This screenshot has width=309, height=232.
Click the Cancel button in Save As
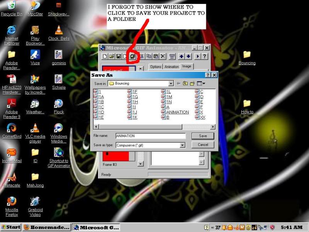[203, 145]
